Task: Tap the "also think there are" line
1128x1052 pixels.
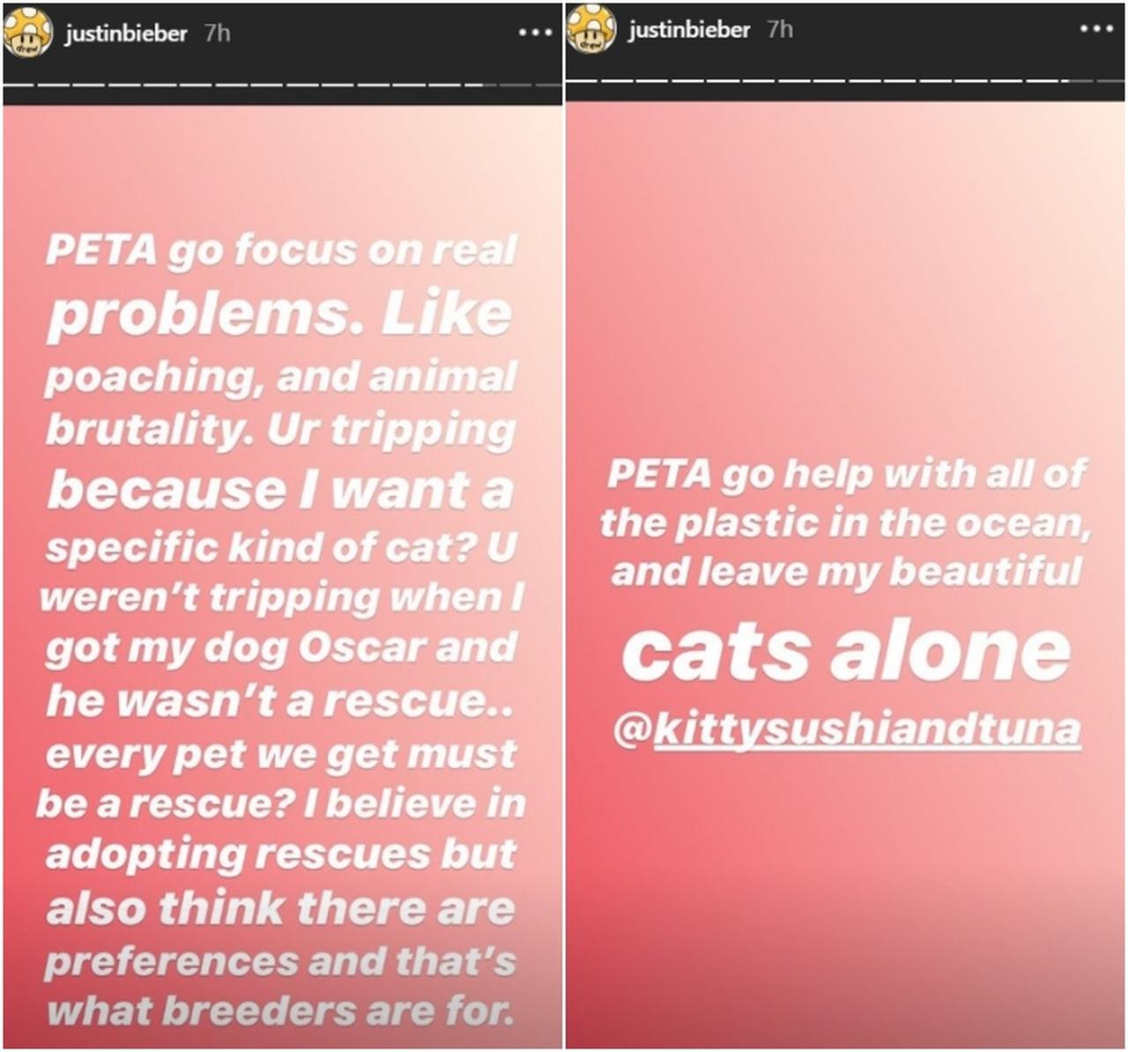Action: pos(279,908)
